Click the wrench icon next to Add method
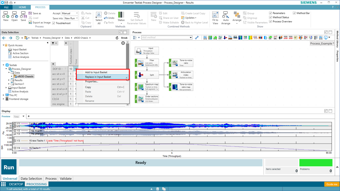 pos(197,38)
